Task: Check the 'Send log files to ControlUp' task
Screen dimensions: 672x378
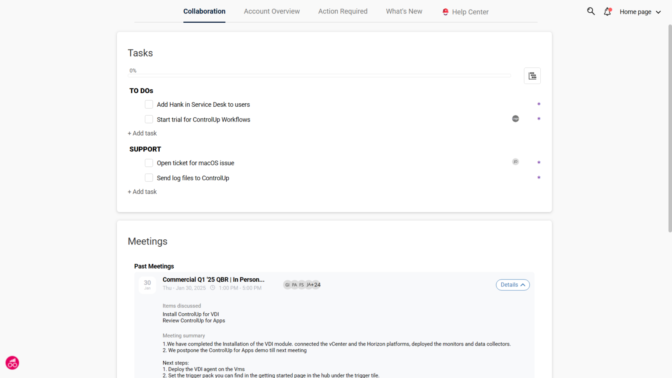Action: pos(149,178)
